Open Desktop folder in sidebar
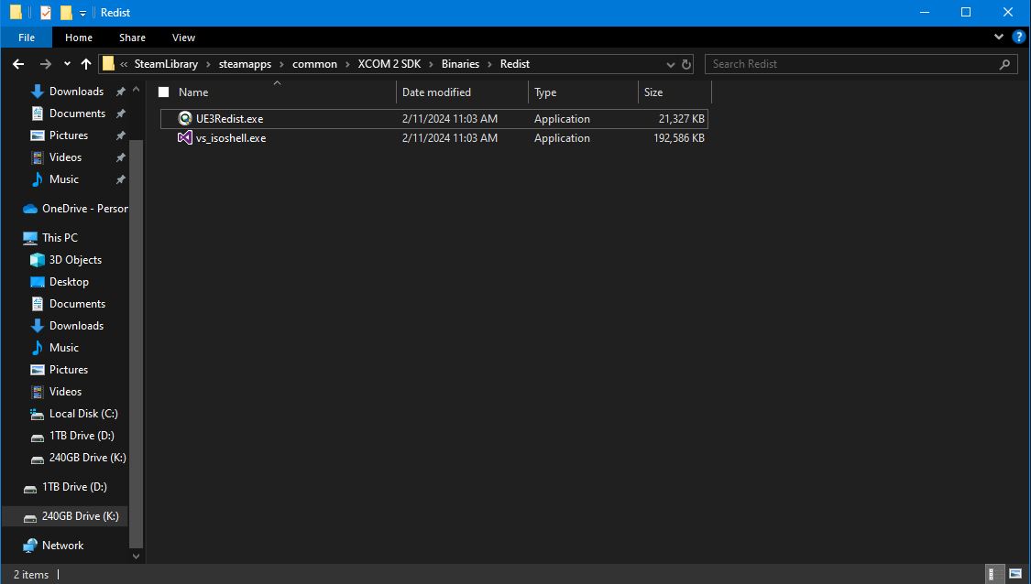 click(60, 282)
